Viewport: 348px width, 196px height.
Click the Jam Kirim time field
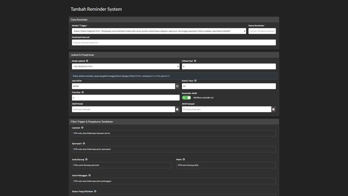pyautogui.click(x=123, y=86)
